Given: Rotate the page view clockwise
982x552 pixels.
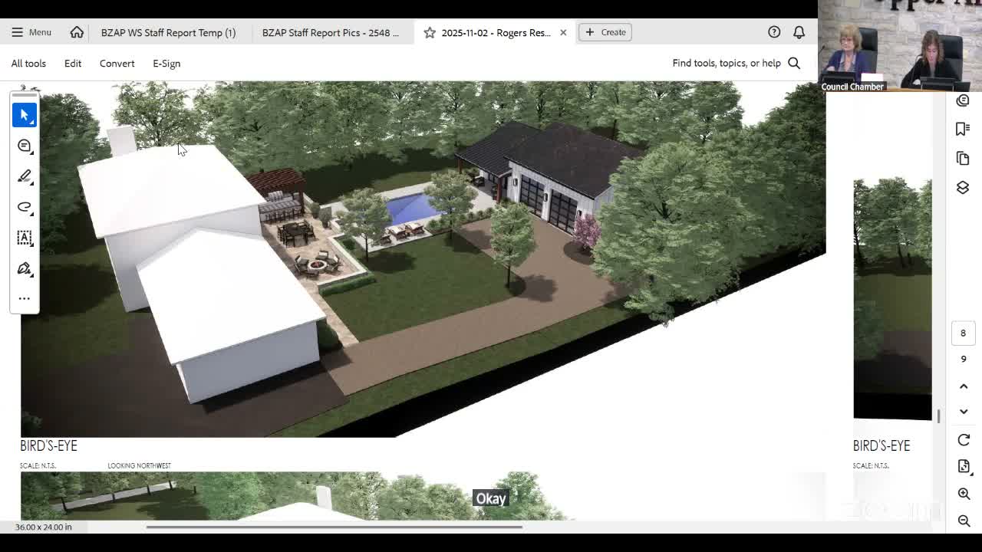Looking at the screenshot, I should coord(964,440).
